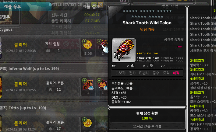Viewport: 216px width, 132px height.
Task: Close the Battle Statistics panel
Action: 101,4
